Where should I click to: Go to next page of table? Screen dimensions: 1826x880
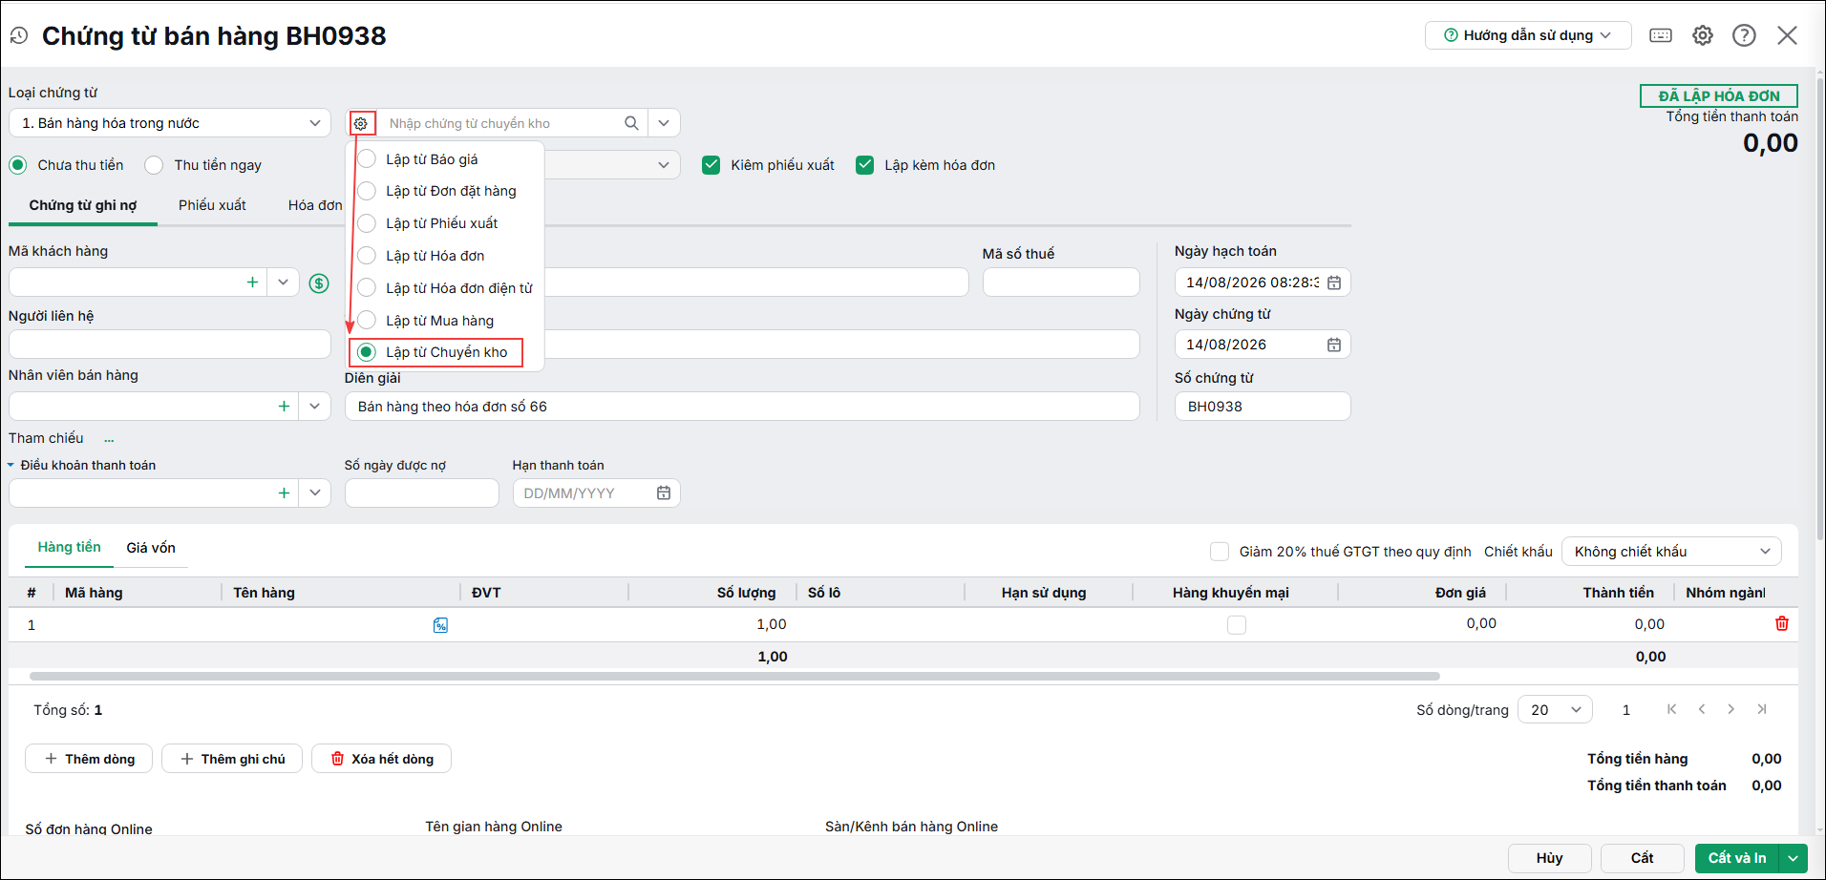(1731, 709)
